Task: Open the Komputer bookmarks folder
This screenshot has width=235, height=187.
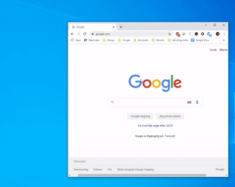Action: [x=141, y=40]
